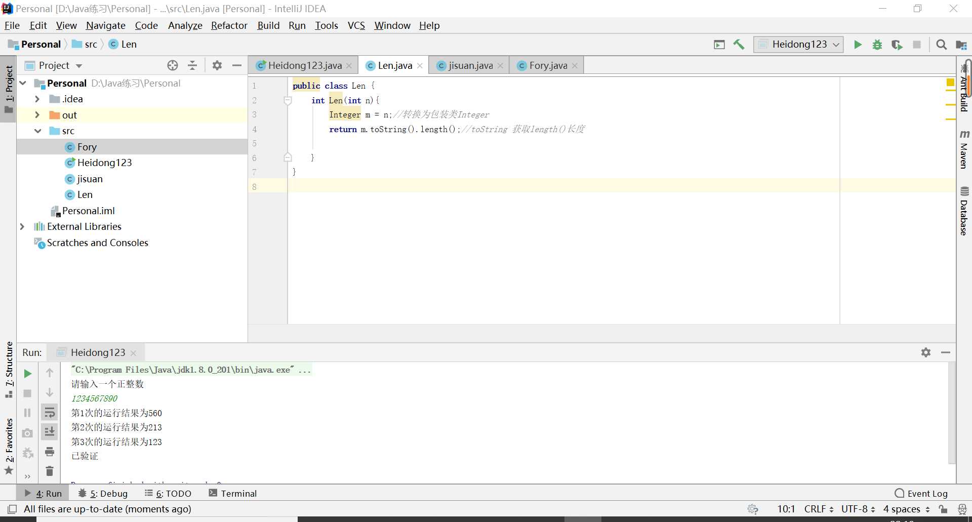Open Project panel settings gear
The height and width of the screenshot is (522, 972).
[x=217, y=65]
